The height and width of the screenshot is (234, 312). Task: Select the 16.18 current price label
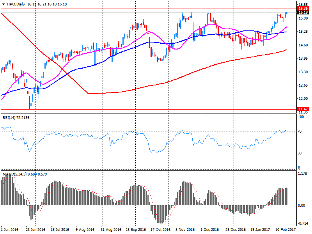coord(303,12)
